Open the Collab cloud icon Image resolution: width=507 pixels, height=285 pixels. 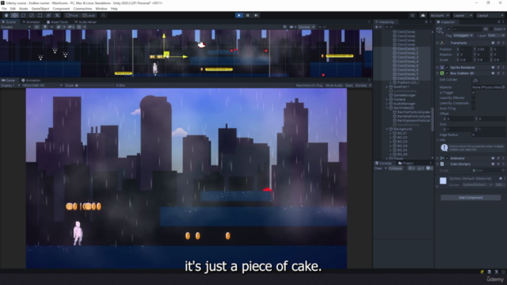click(x=422, y=15)
